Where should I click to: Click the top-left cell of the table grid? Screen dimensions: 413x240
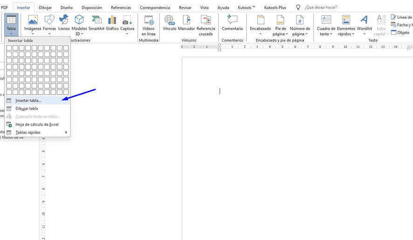pos(9,48)
